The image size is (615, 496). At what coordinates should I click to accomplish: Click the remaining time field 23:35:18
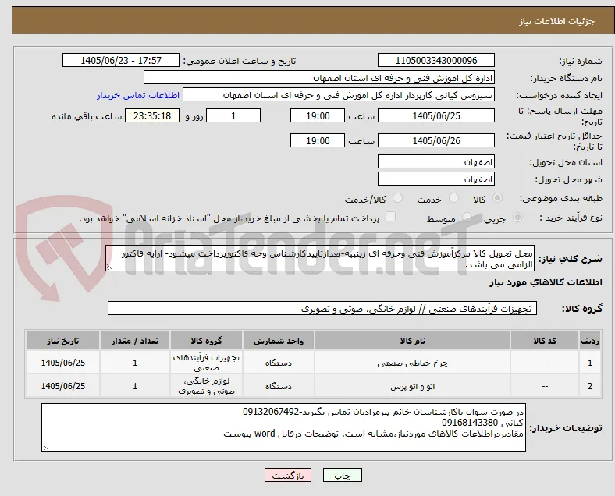pyautogui.click(x=152, y=116)
